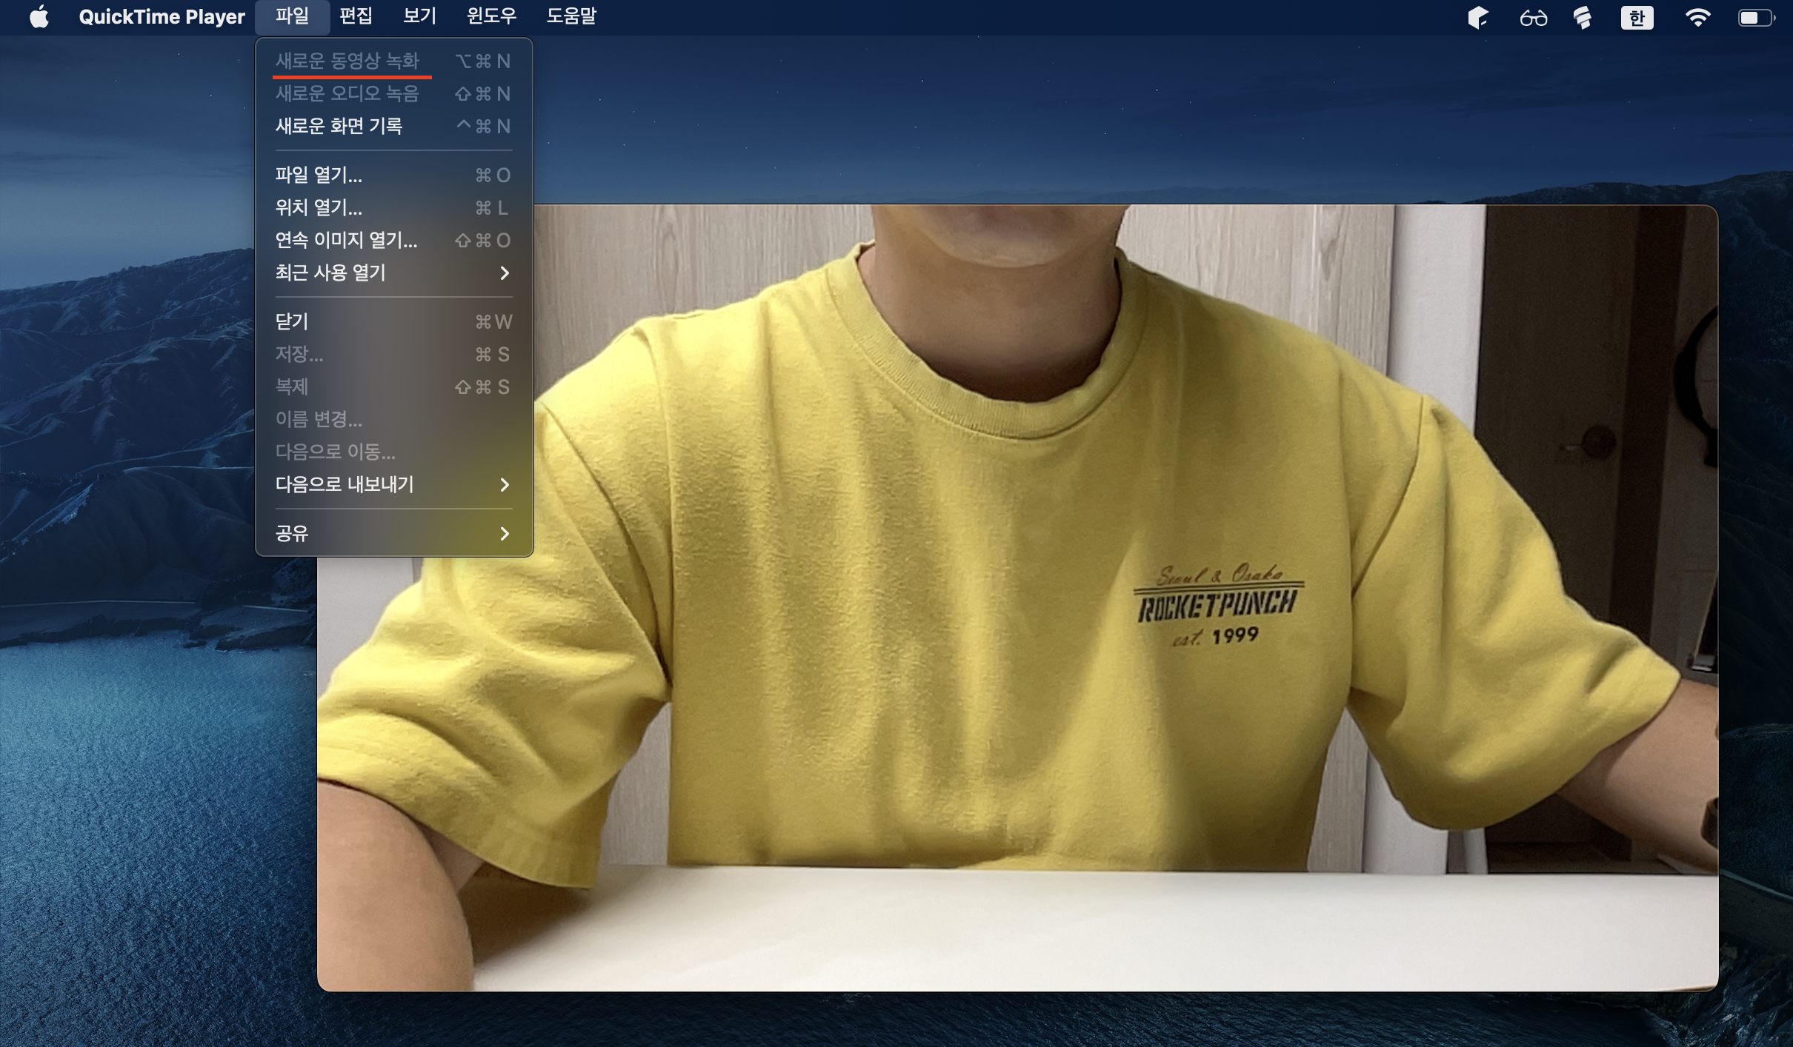
Task: Expand the 최근 사용 열기 submenu arrow
Action: (x=505, y=273)
